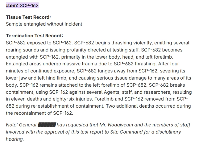Click the blacked-out redacted General's name

[x=47, y=125]
